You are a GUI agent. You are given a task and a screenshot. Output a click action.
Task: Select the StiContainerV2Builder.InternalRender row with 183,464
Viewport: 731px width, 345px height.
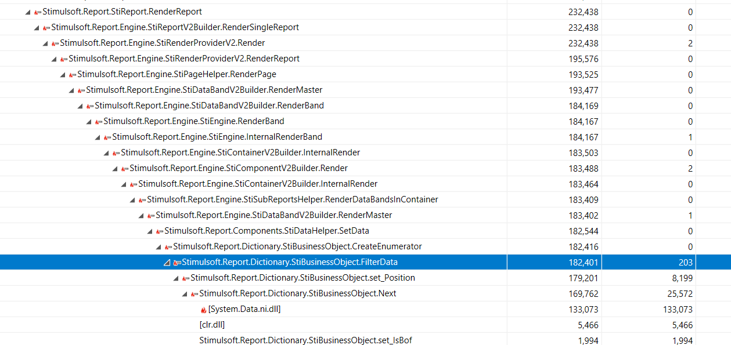coord(365,184)
